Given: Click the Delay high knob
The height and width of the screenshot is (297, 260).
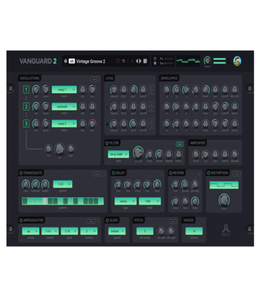Looking at the screenshot, I should (x=157, y=184).
